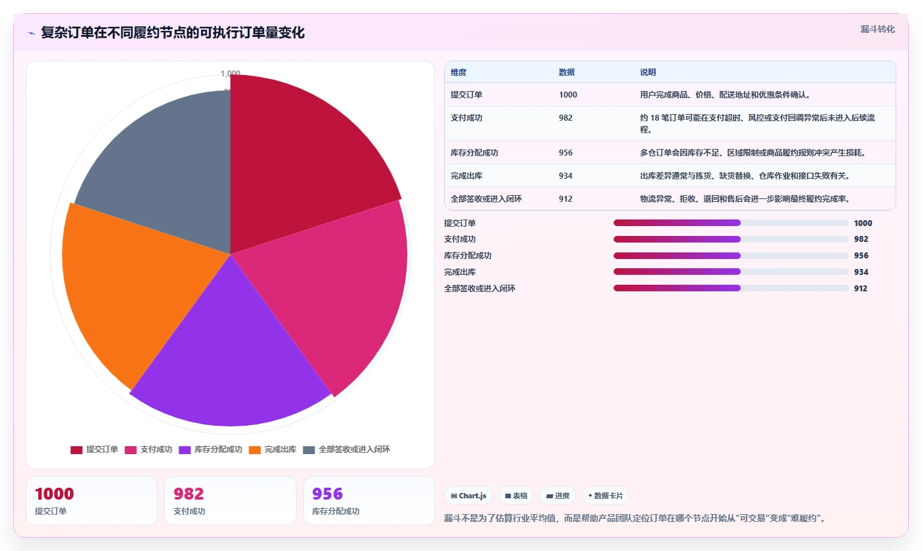This screenshot has width=922, height=551.
Task: Click table value 956
Action: 566,153
